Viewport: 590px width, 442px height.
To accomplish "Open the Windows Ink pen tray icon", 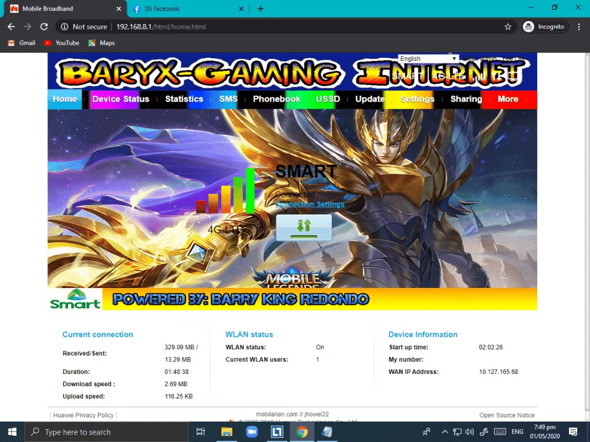I will [x=484, y=432].
